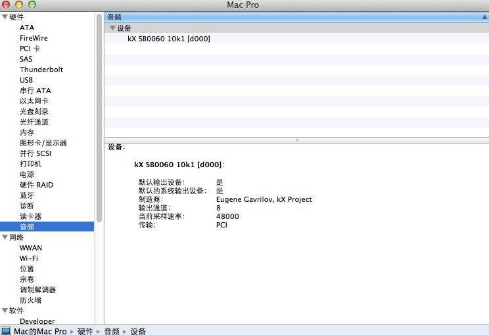The width and height of the screenshot is (489, 335).
Task: Select the kX SB0060 10k1 device row
Action: (x=169, y=39)
